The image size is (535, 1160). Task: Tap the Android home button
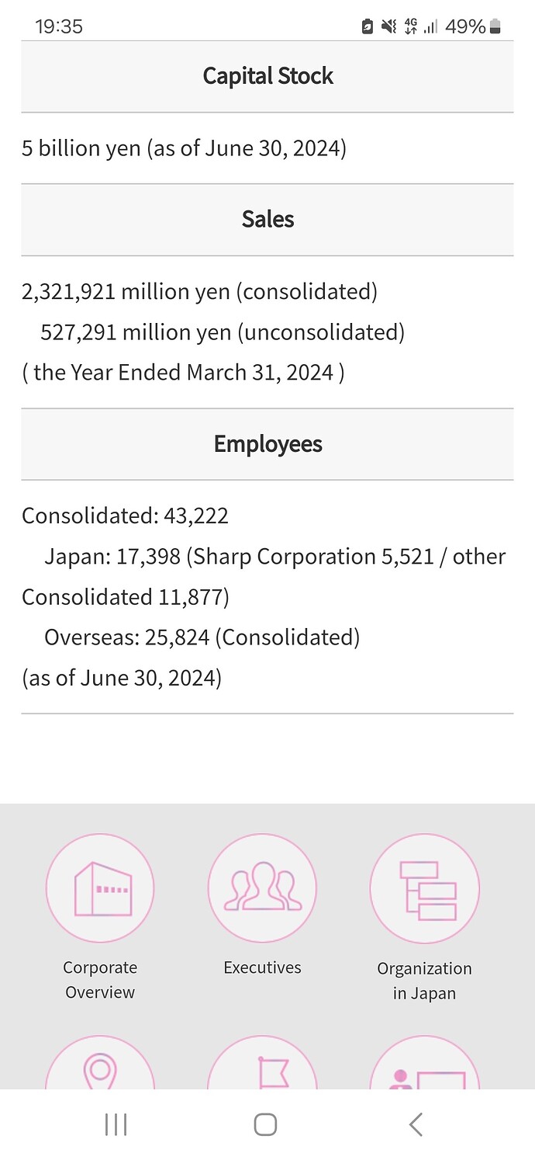pyautogui.click(x=265, y=1124)
